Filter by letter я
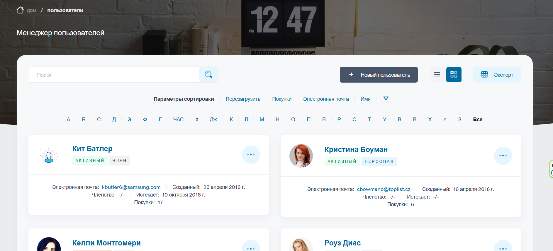This screenshot has width=553, height=251. (x=197, y=119)
